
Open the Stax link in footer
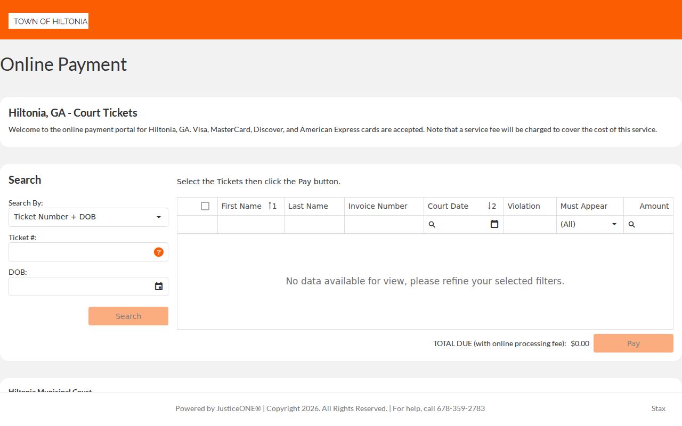click(x=659, y=408)
